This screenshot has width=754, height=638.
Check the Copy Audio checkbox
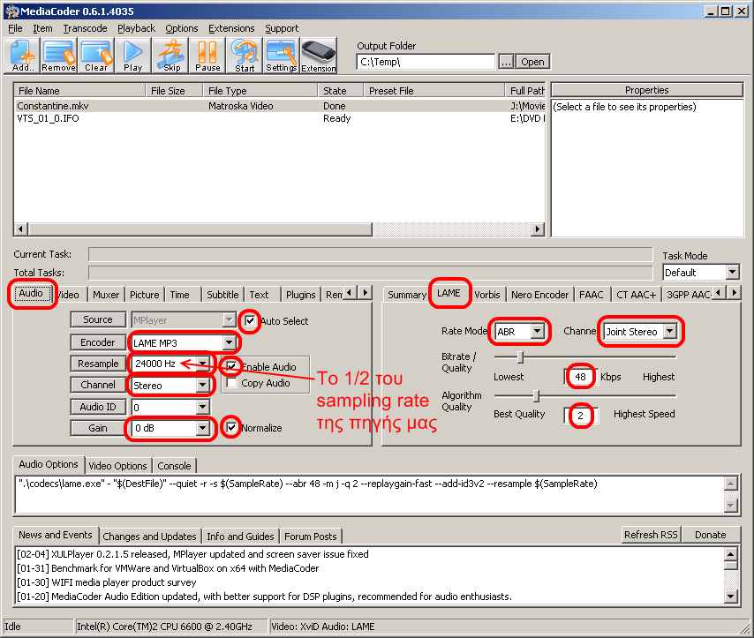232,383
